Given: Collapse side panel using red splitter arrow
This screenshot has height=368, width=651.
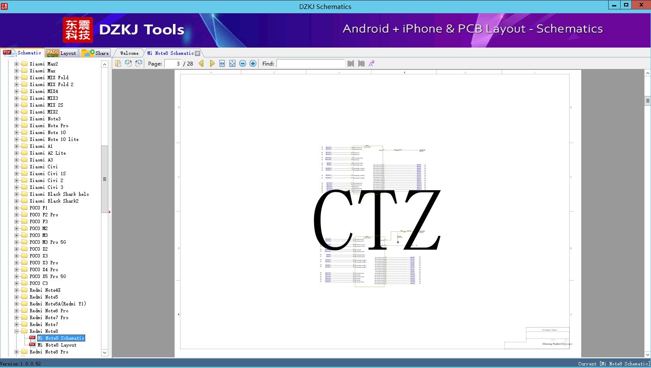Looking at the screenshot, I should (110, 212).
